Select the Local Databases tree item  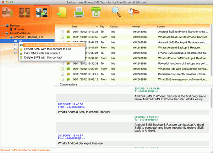20,33
